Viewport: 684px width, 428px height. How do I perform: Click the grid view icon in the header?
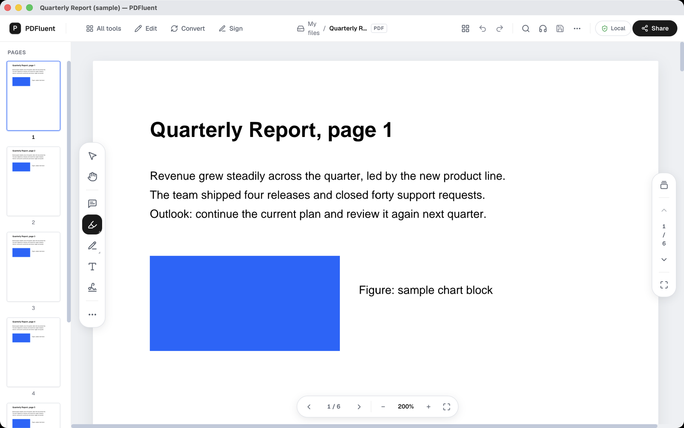466,28
